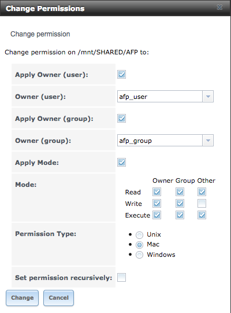Enable Other Write permission checkbox

(x=202, y=204)
